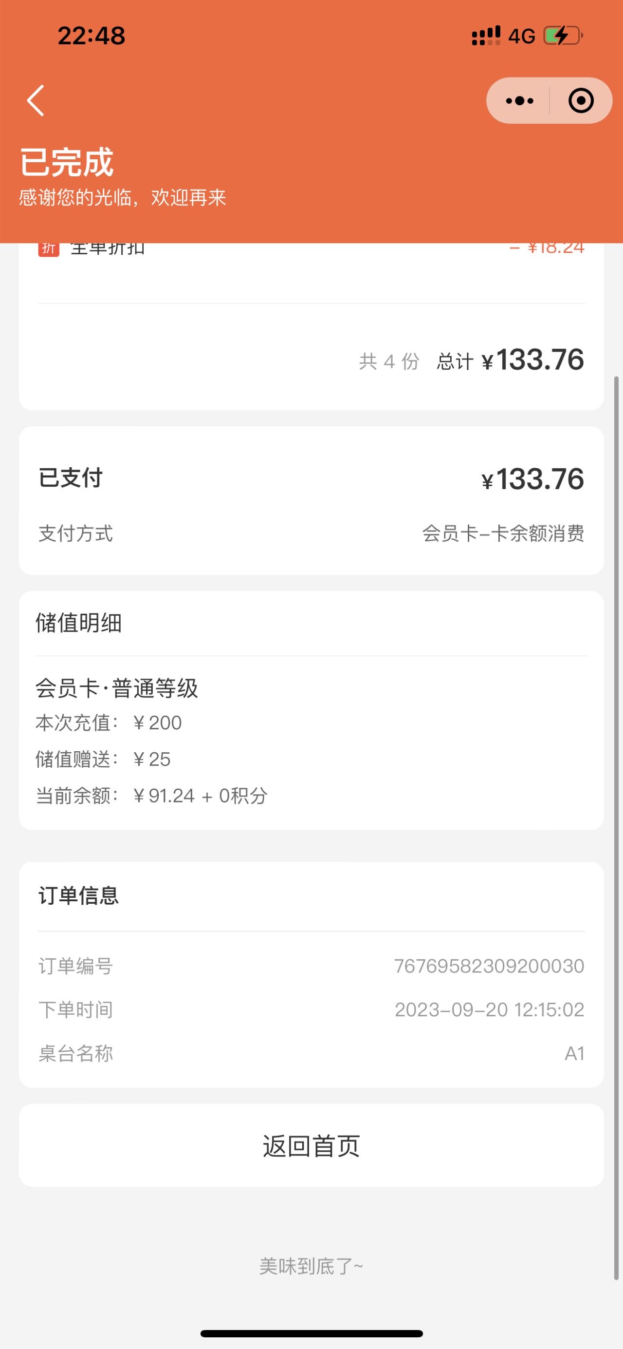
Task: Click the vertical scrollbar on right edge
Action: coord(616,827)
